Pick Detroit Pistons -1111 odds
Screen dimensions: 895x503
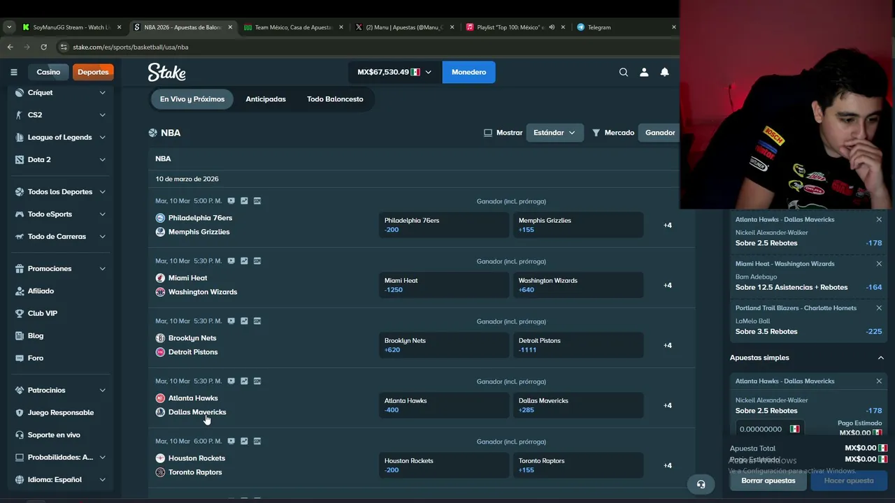tap(578, 345)
